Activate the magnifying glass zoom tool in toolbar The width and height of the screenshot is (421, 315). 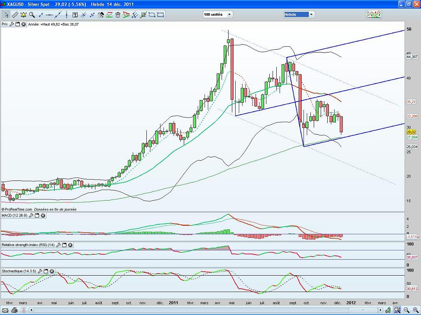pos(32,15)
